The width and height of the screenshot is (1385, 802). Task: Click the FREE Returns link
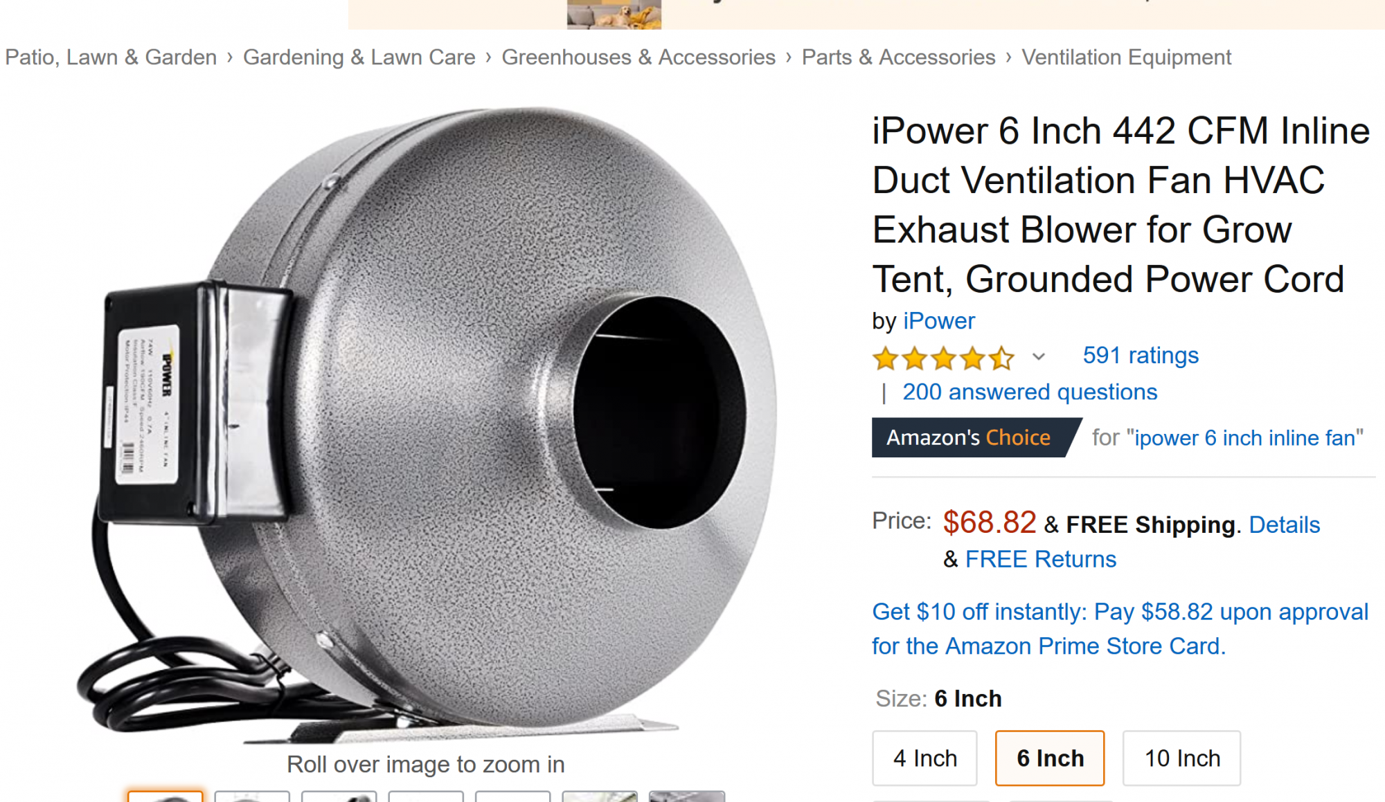click(1041, 559)
